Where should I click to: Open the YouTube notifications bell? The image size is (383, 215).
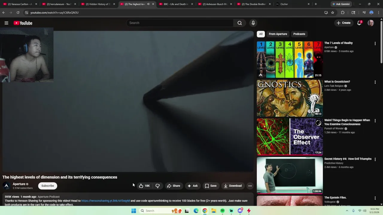click(359, 23)
